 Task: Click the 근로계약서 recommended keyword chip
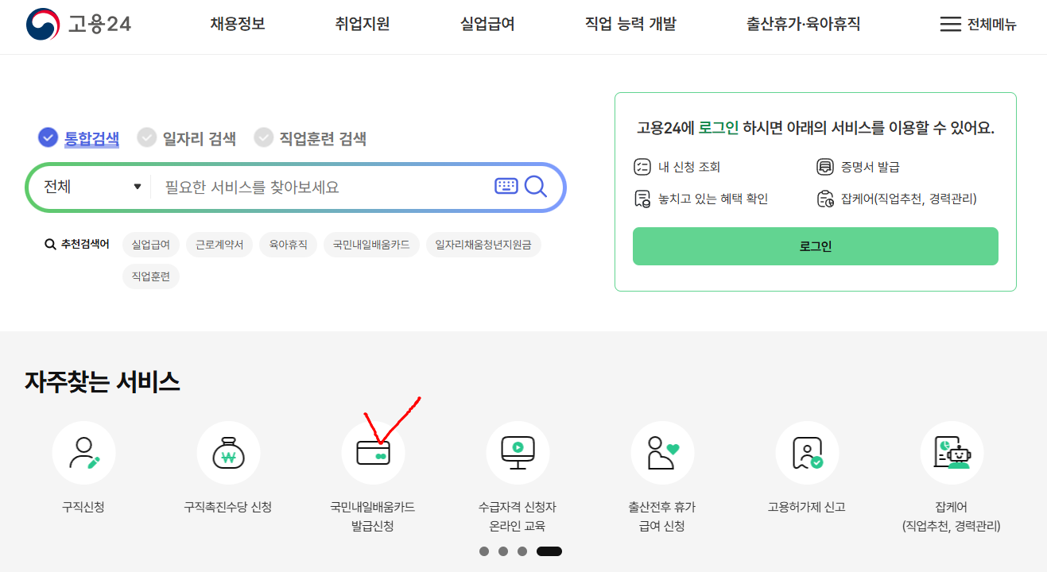click(x=219, y=245)
